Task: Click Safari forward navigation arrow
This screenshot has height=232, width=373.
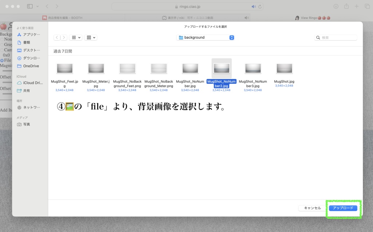Action: [57, 7]
